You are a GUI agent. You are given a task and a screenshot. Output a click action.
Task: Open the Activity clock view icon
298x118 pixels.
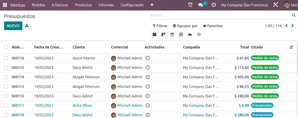(199, 35)
